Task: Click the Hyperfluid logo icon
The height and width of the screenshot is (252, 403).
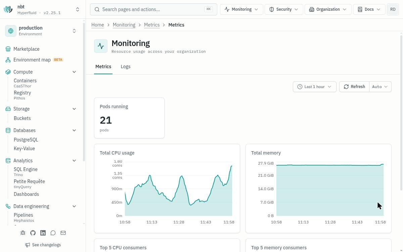Action: (x=8, y=9)
